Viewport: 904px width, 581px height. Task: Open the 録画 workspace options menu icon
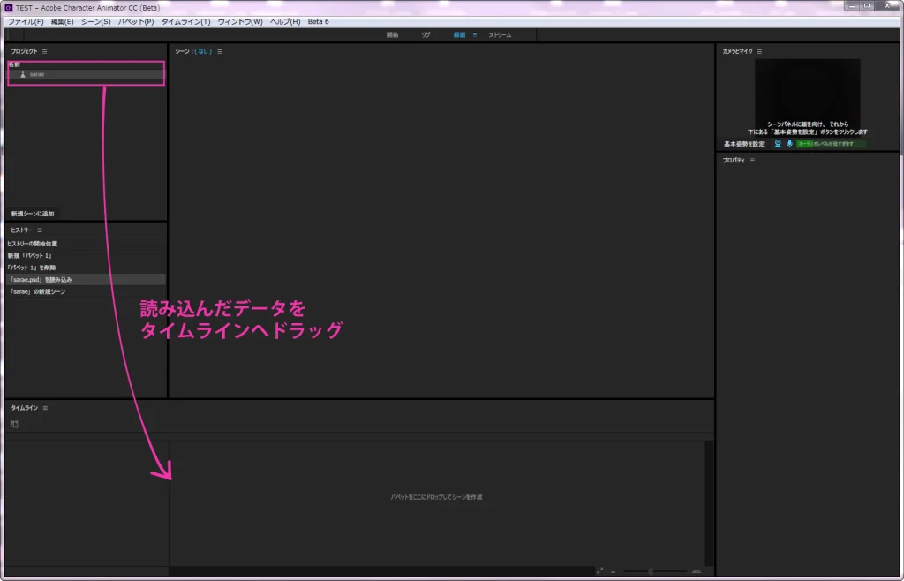[475, 35]
